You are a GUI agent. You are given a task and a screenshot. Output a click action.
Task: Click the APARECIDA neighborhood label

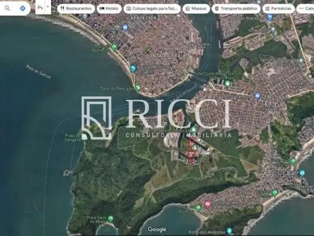tap(143, 18)
